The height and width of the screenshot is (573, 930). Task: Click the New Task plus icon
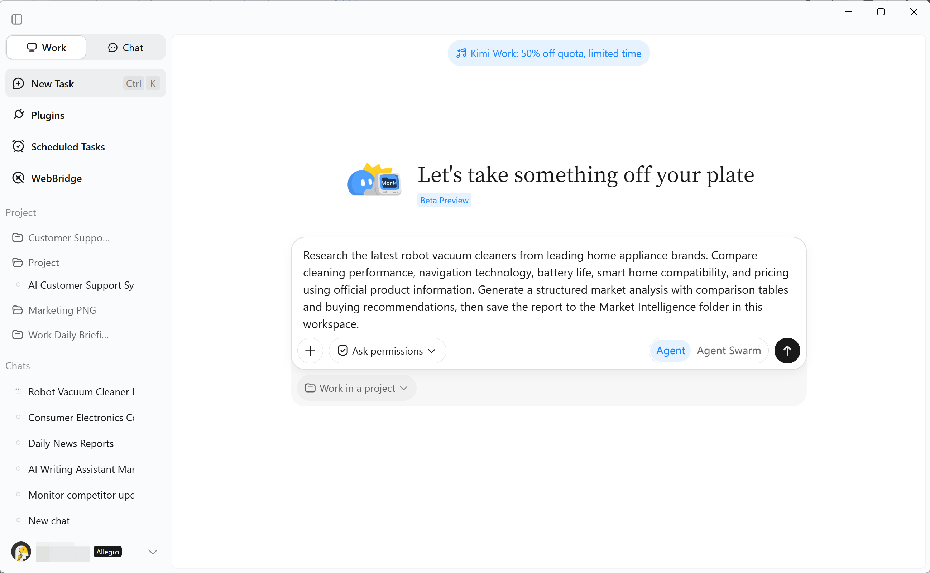pyautogui.click(x=18, y=83)
